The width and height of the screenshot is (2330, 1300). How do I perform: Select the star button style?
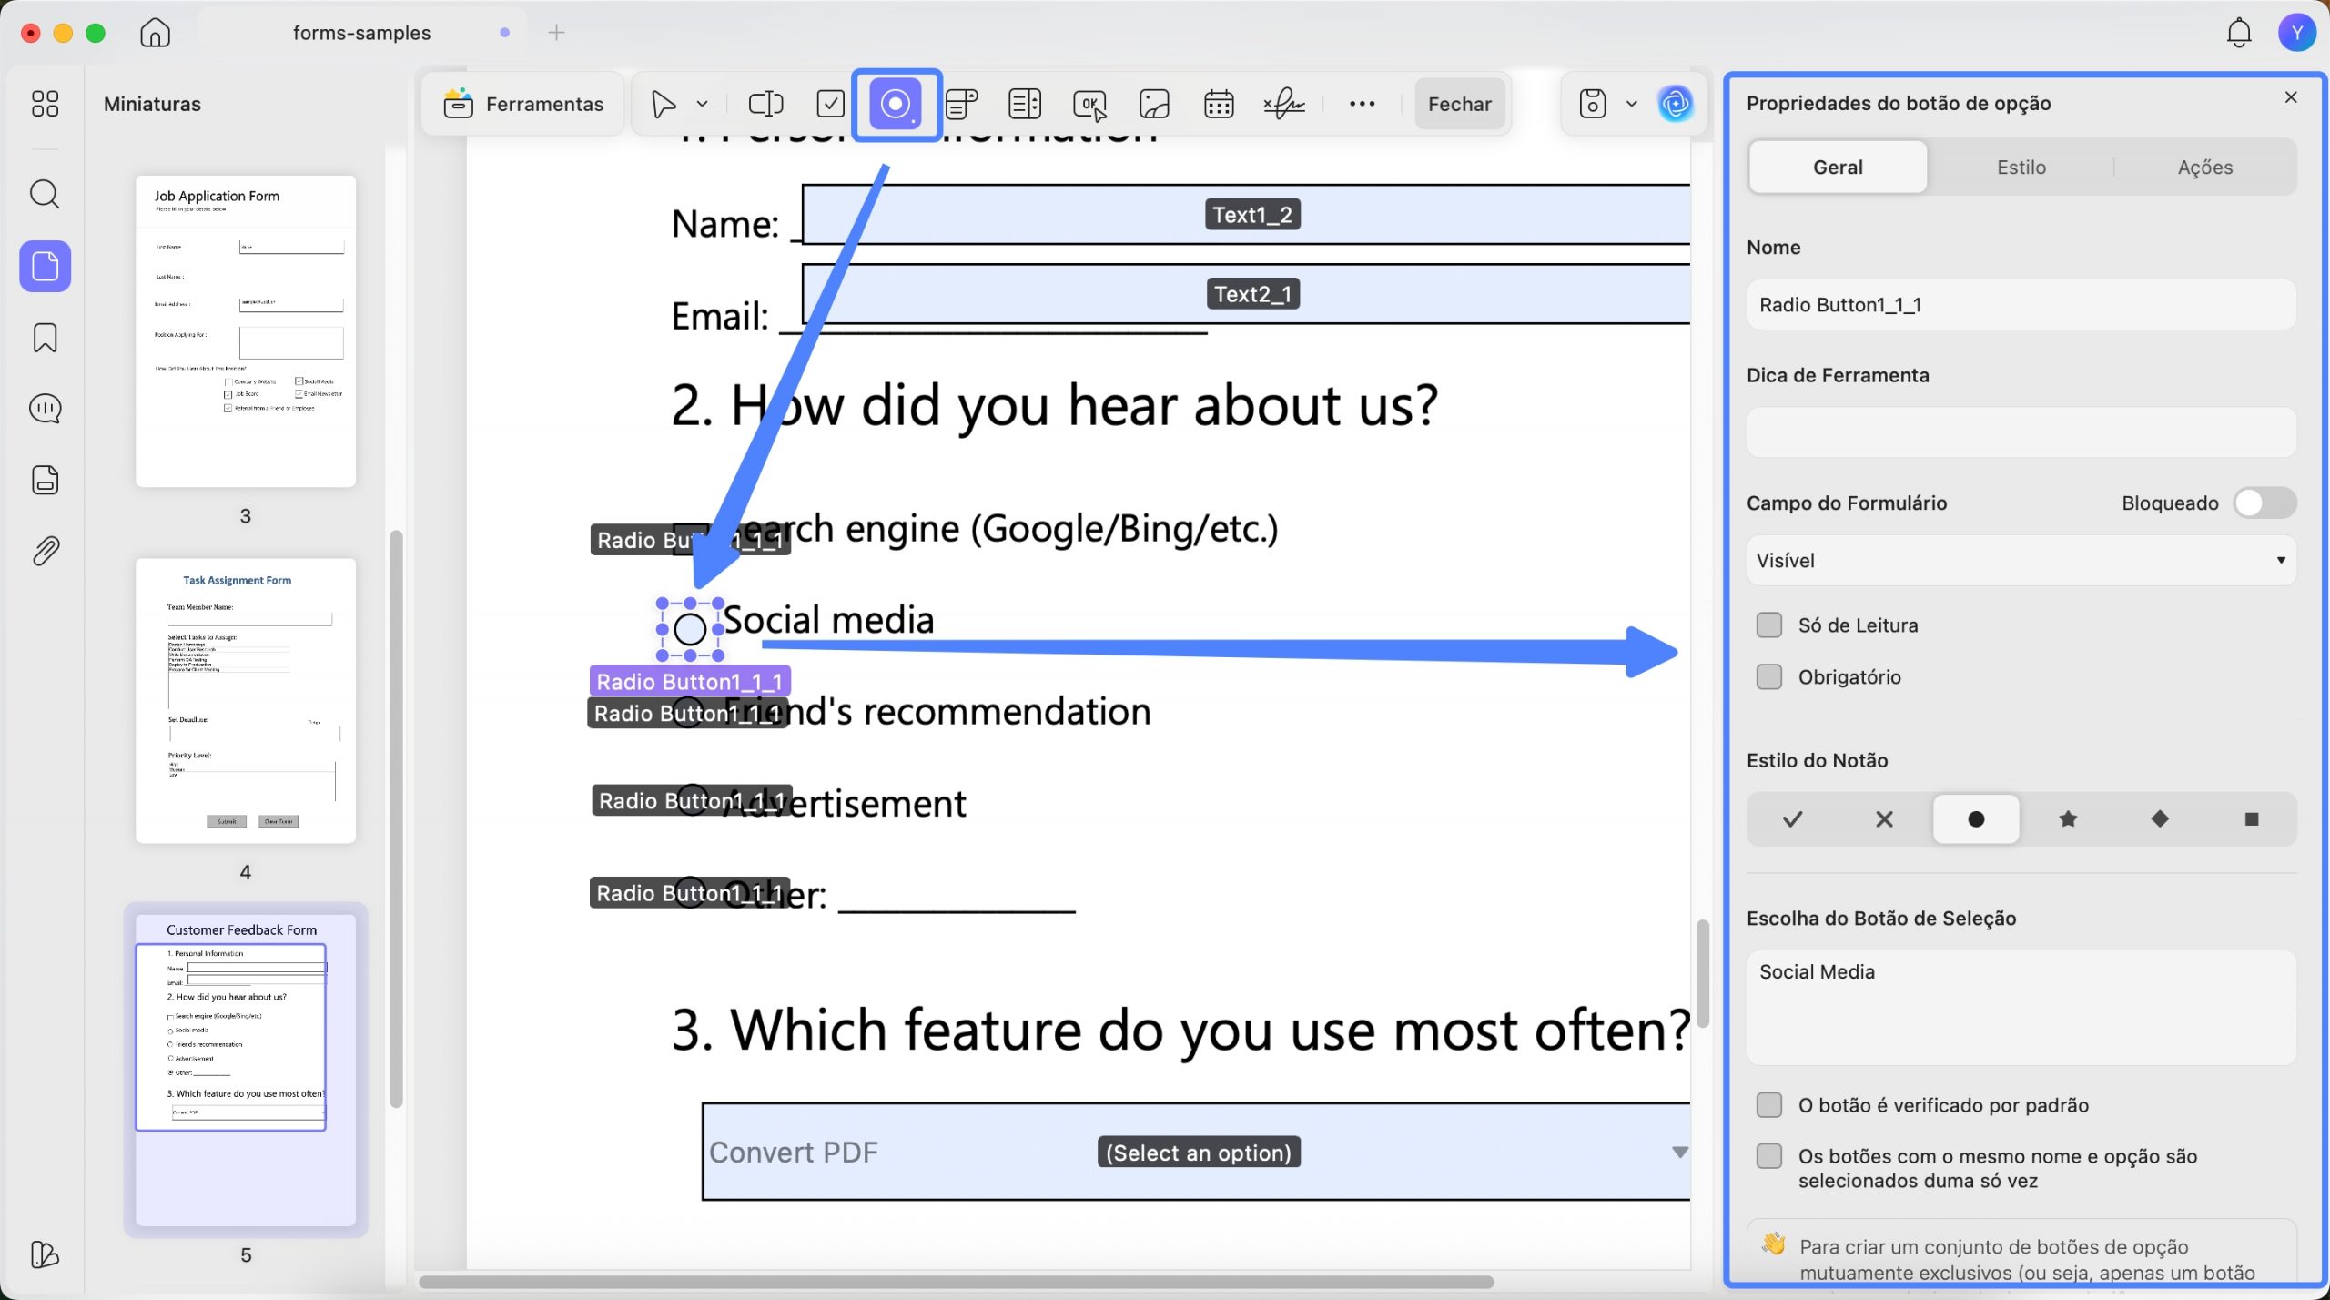click(x=2067, y=818)
